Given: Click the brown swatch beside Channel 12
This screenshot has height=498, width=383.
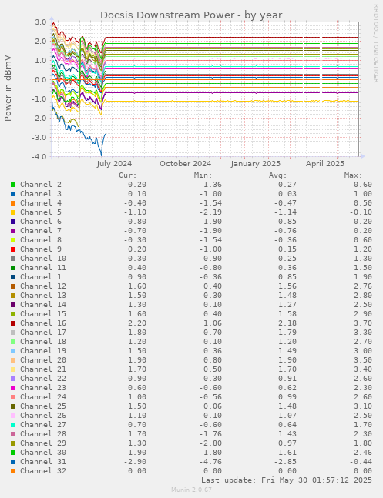Looking at the screenshot, I should pyautogui.click(x=13, y=286).
